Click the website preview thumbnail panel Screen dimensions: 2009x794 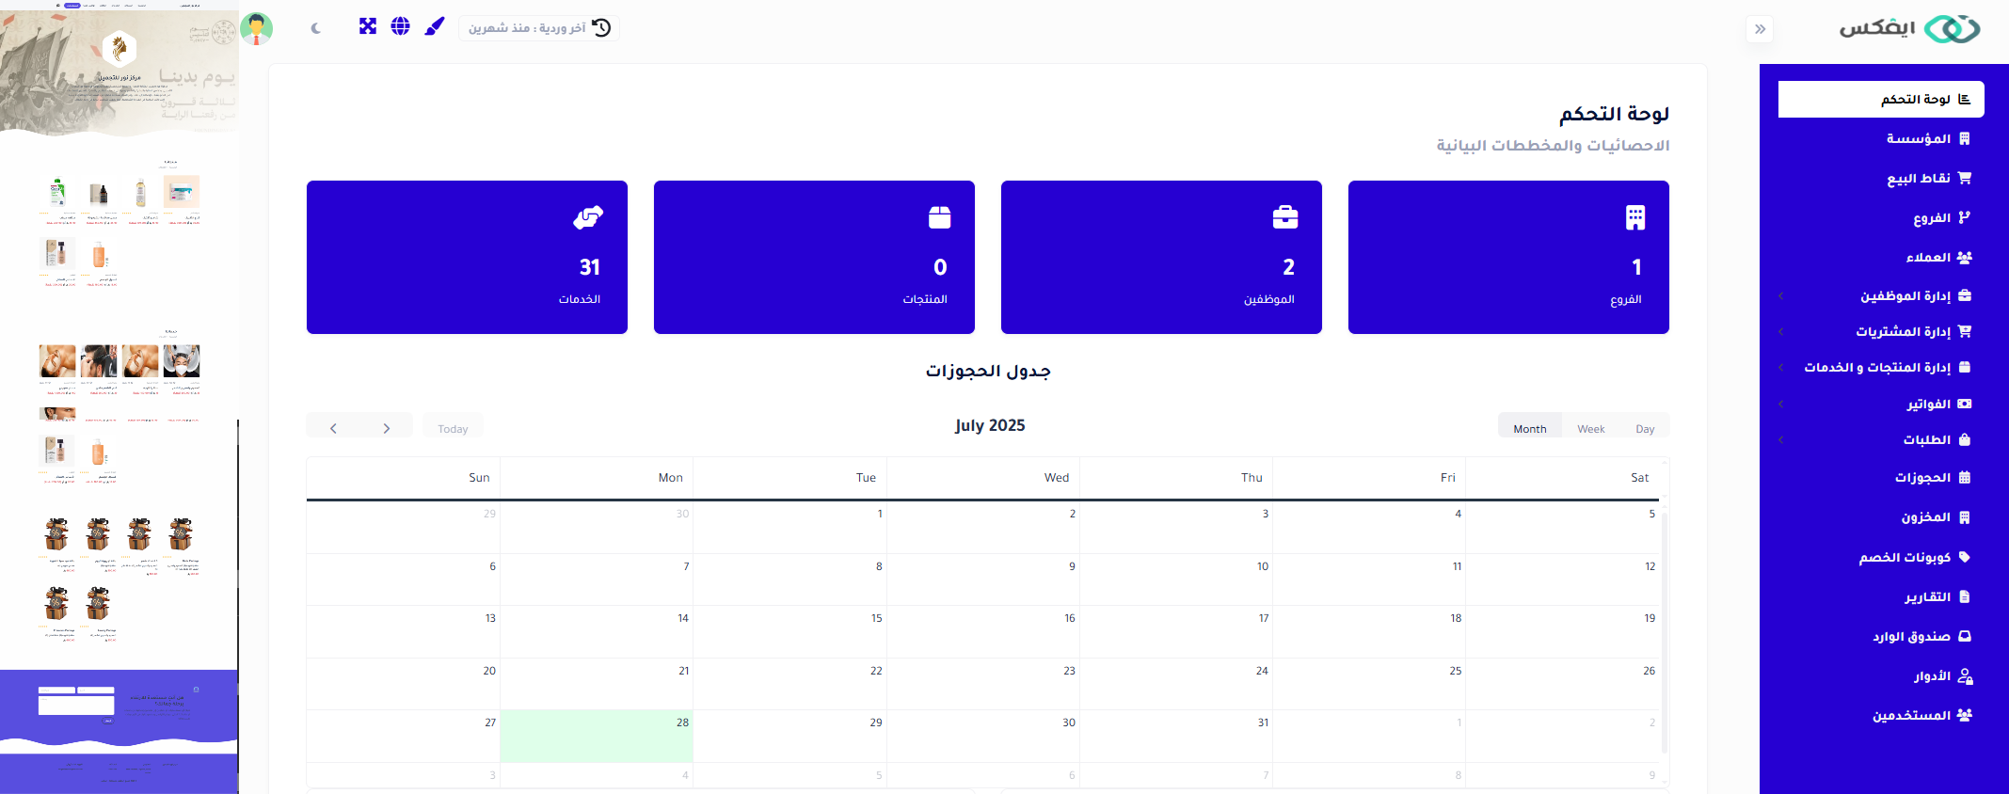pos(119,397)
